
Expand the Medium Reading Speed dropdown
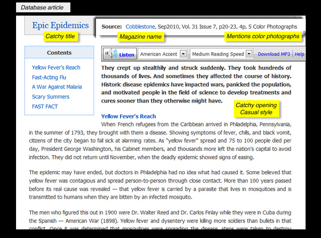[x=249, y=54]
